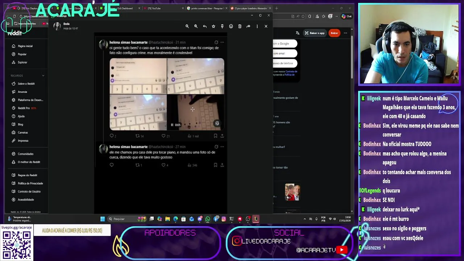Screen dimensions: 464x261
Task: Close the WhatsApp media viewer
Action: pyautogui.click(x=266, y=26)
